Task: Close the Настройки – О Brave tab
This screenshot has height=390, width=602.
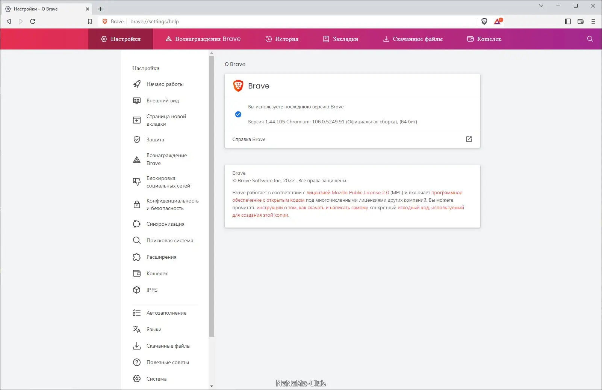Action: click(x=88, y=9)
